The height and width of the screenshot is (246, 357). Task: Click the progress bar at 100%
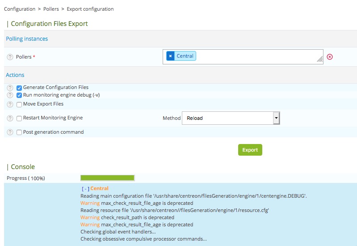(107, 178)
